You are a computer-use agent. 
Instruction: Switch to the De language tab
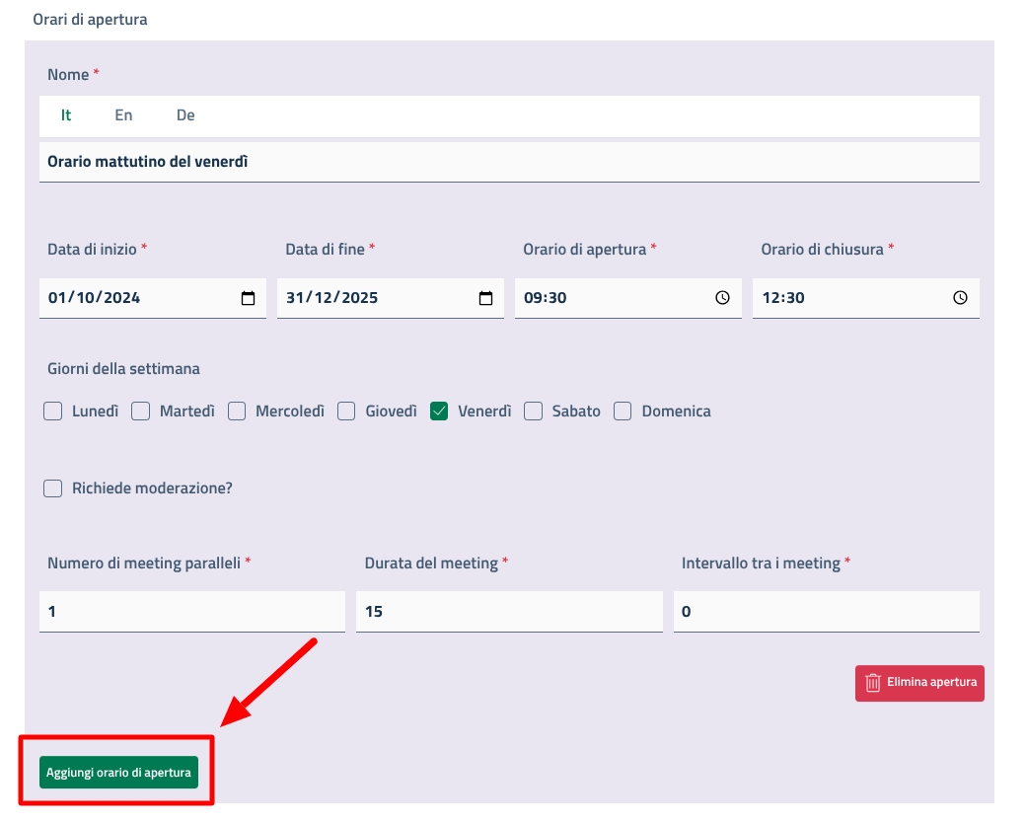pyautogui.click(x=185, y=115)
